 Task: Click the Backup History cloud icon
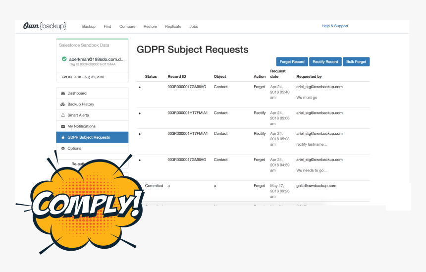[x=63, y=104]
